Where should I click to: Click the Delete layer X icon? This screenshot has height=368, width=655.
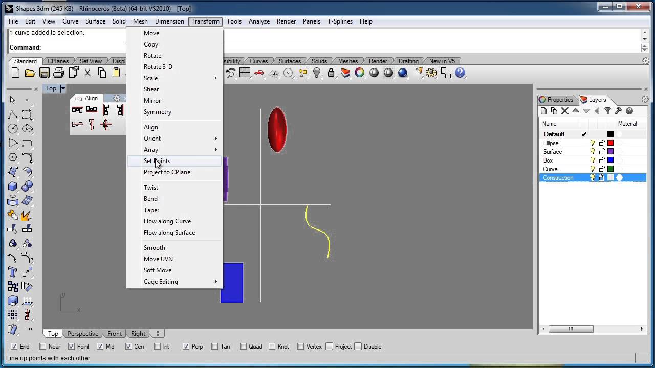565,111
